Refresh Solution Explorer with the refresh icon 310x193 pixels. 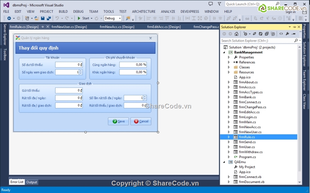click(261, 34)
